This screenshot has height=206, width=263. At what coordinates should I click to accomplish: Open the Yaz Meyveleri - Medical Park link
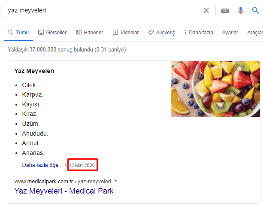(x=64, y=191)
